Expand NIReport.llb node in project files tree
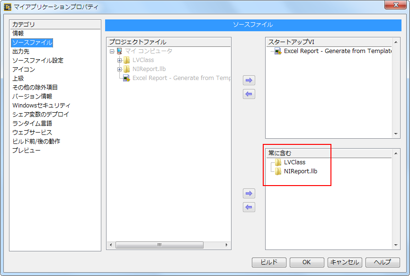 [x=120, y=69]
